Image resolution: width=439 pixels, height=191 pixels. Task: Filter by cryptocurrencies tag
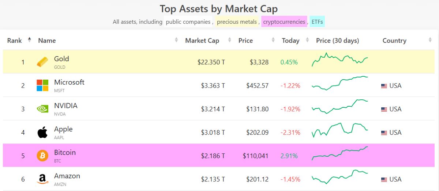point(284,22)
